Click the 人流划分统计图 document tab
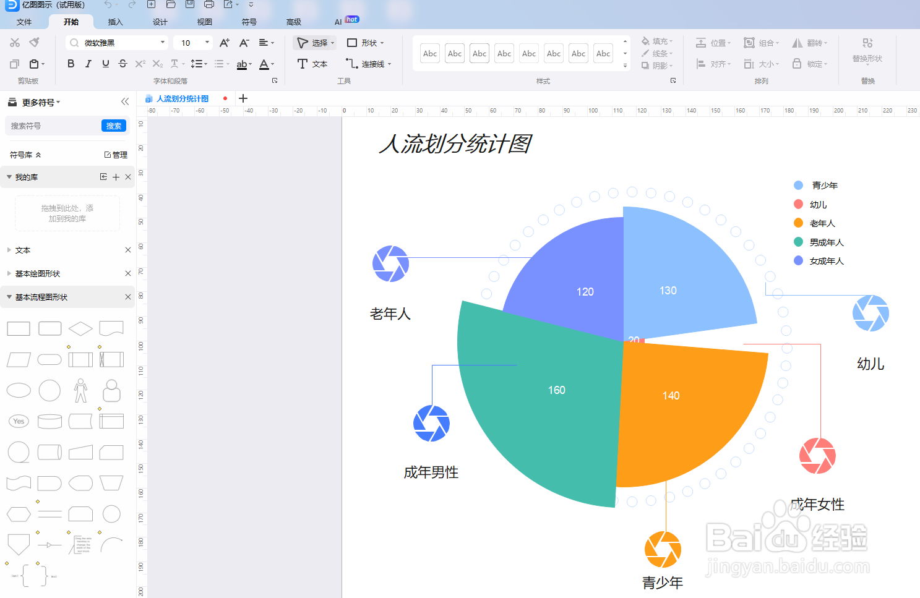This screenshot has height=598, width=920. coord(184,98)
